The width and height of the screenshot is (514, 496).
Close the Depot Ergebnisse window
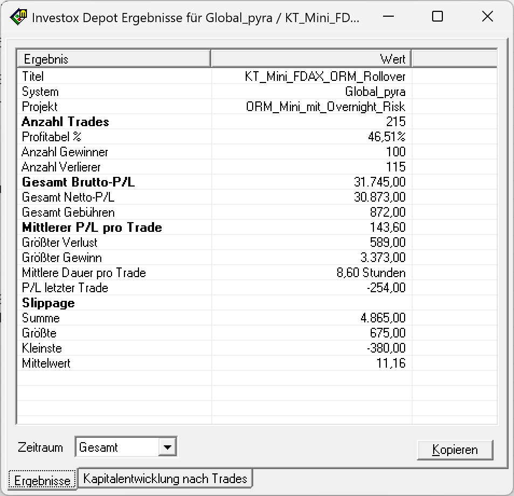click(x=487, y=17)
